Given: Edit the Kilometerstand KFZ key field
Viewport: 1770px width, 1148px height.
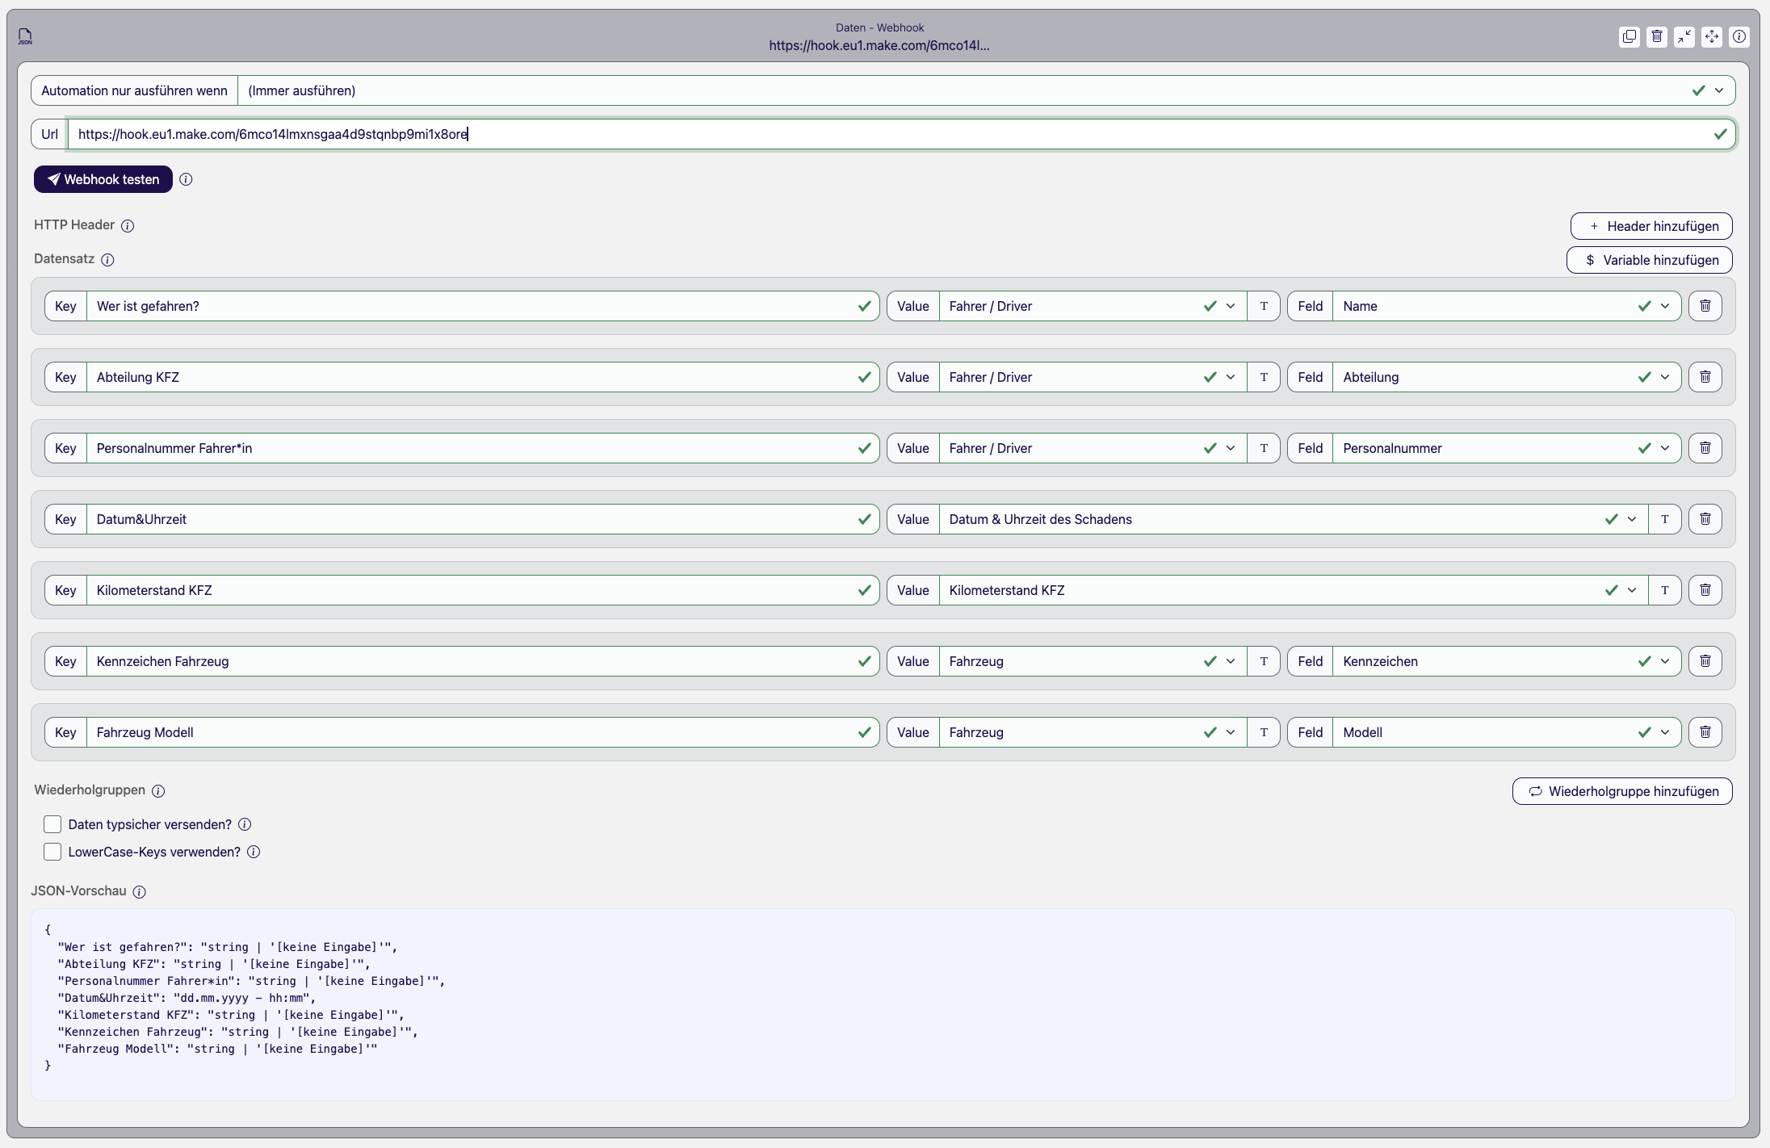Looking at the screenshot, I should click(x=483, y=590).
